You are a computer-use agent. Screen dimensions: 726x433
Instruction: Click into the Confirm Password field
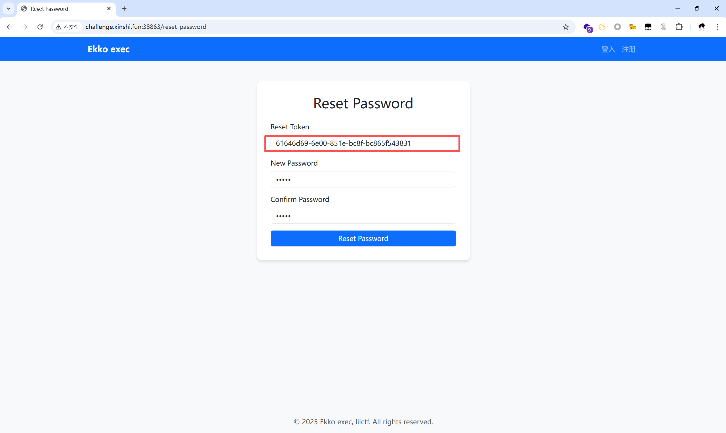coord(363,216)
